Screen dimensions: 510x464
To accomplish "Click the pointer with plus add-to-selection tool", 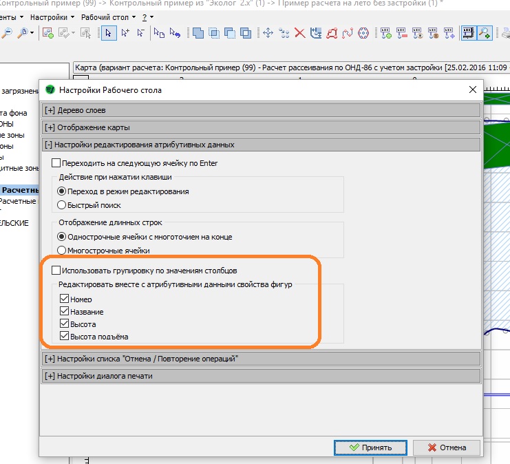I will [x=125, y=32].
